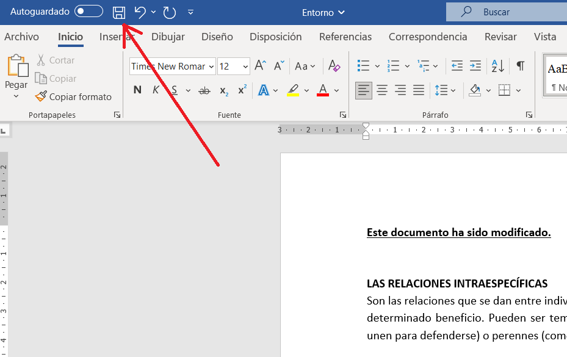This screenshot has height=357, width=567.
Task: Select the Inicio tab
Action: [x=71, y=37]
